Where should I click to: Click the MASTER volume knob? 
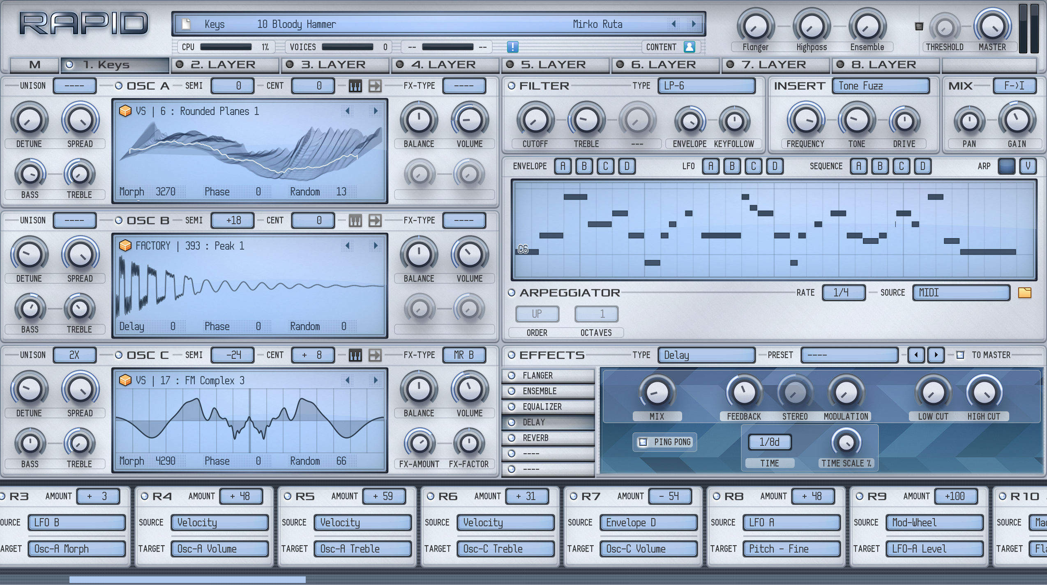(992, 27)
